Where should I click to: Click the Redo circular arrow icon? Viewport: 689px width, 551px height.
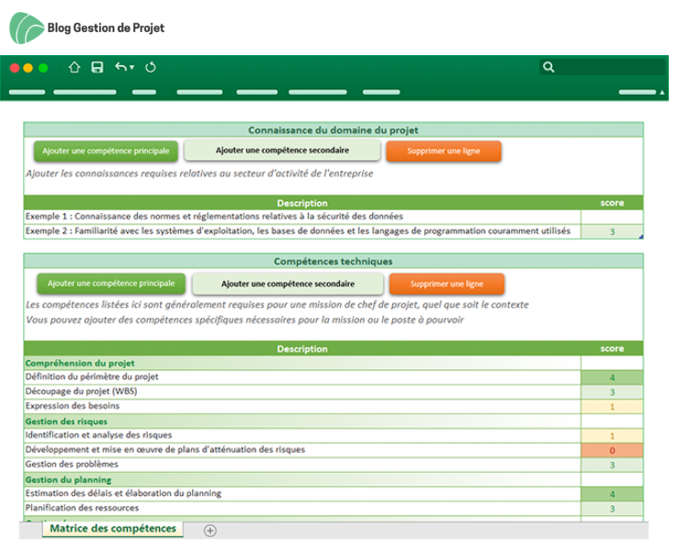pyautogui.click(x=151, y=67)
